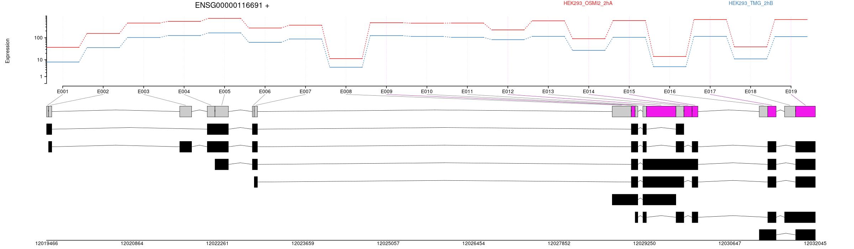Select the HEK293_OSMI2_2hA legend label
This screenshot has width=854, height=249.
pyautogui.click(x=588, y=3)
